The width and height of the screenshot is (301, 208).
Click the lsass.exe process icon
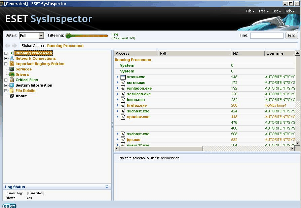click(x=123, y=100)
